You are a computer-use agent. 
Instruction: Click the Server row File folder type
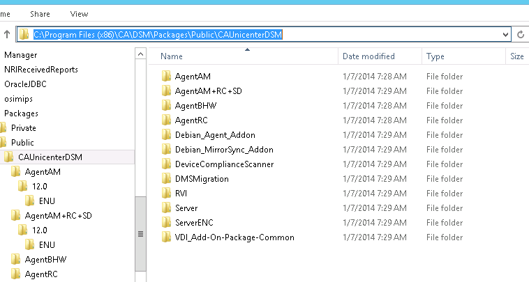(445, 208)
